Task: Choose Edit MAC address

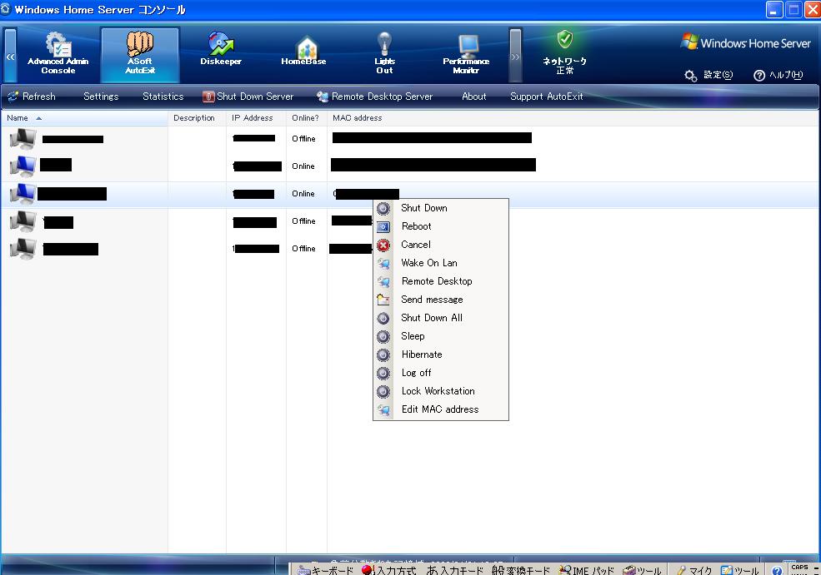Action: click(440, 409)
